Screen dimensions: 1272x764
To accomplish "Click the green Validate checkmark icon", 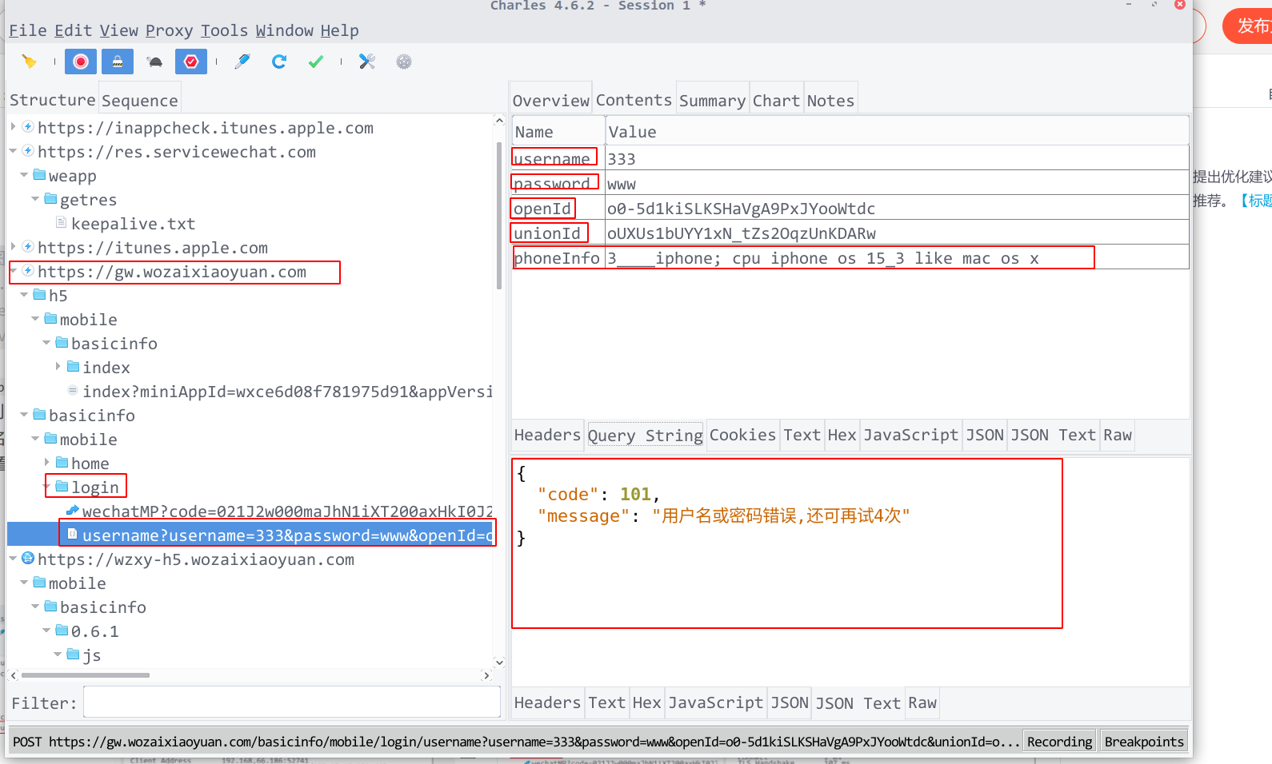I will click(x=316, y=62).
